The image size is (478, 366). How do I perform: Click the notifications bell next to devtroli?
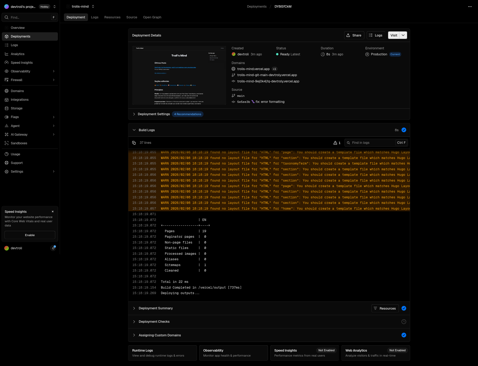(x=53, y=248)
